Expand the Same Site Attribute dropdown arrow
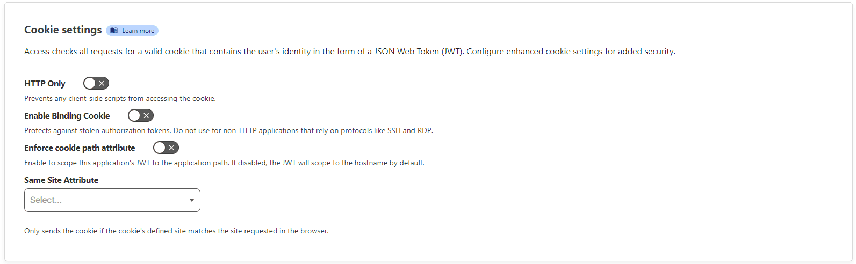 coord(192,200)
